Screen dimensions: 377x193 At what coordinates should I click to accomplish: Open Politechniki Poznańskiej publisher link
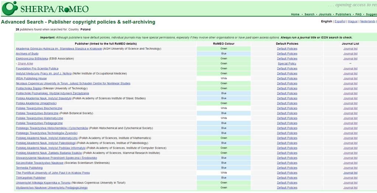pyautogui.click(x=52, y=94)
